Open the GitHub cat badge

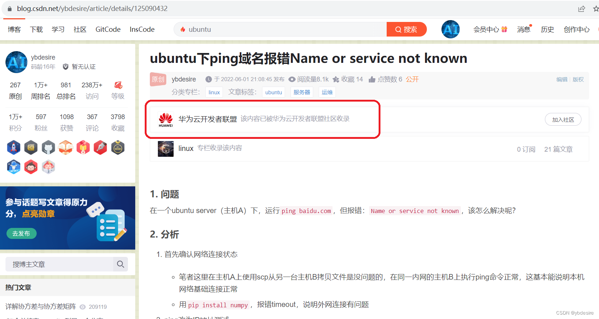coord(48,148)
